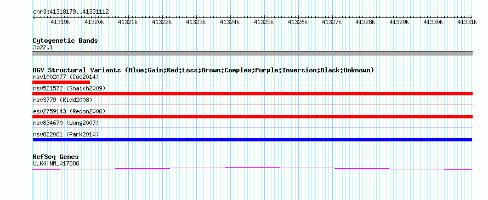Viewport: 488px width, 200px height.
Task: Open the nsv3779 (Kidd2008) variant label
Action: click(x=63, y=100)
